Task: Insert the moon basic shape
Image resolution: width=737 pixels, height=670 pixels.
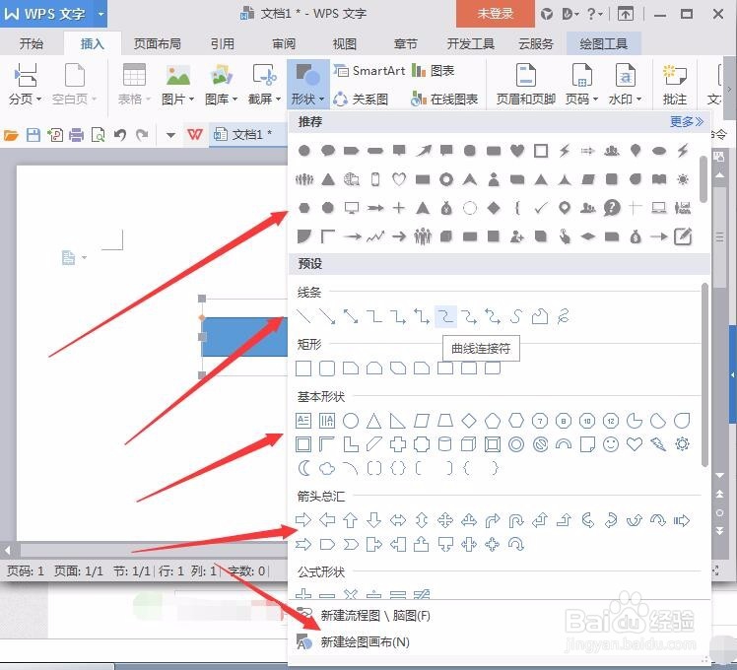Action: point(304,468)
